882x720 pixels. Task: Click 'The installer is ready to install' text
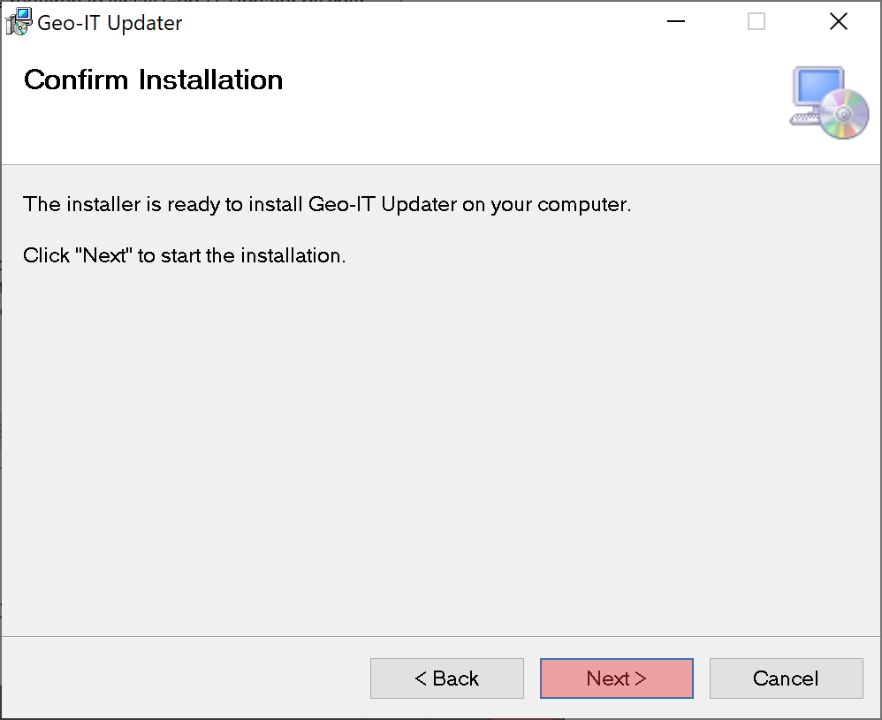pos(327,204)
